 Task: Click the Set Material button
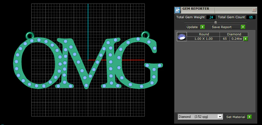[236, 117]
